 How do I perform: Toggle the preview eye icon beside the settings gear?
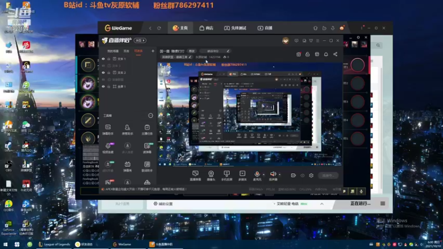coord(302,175)
